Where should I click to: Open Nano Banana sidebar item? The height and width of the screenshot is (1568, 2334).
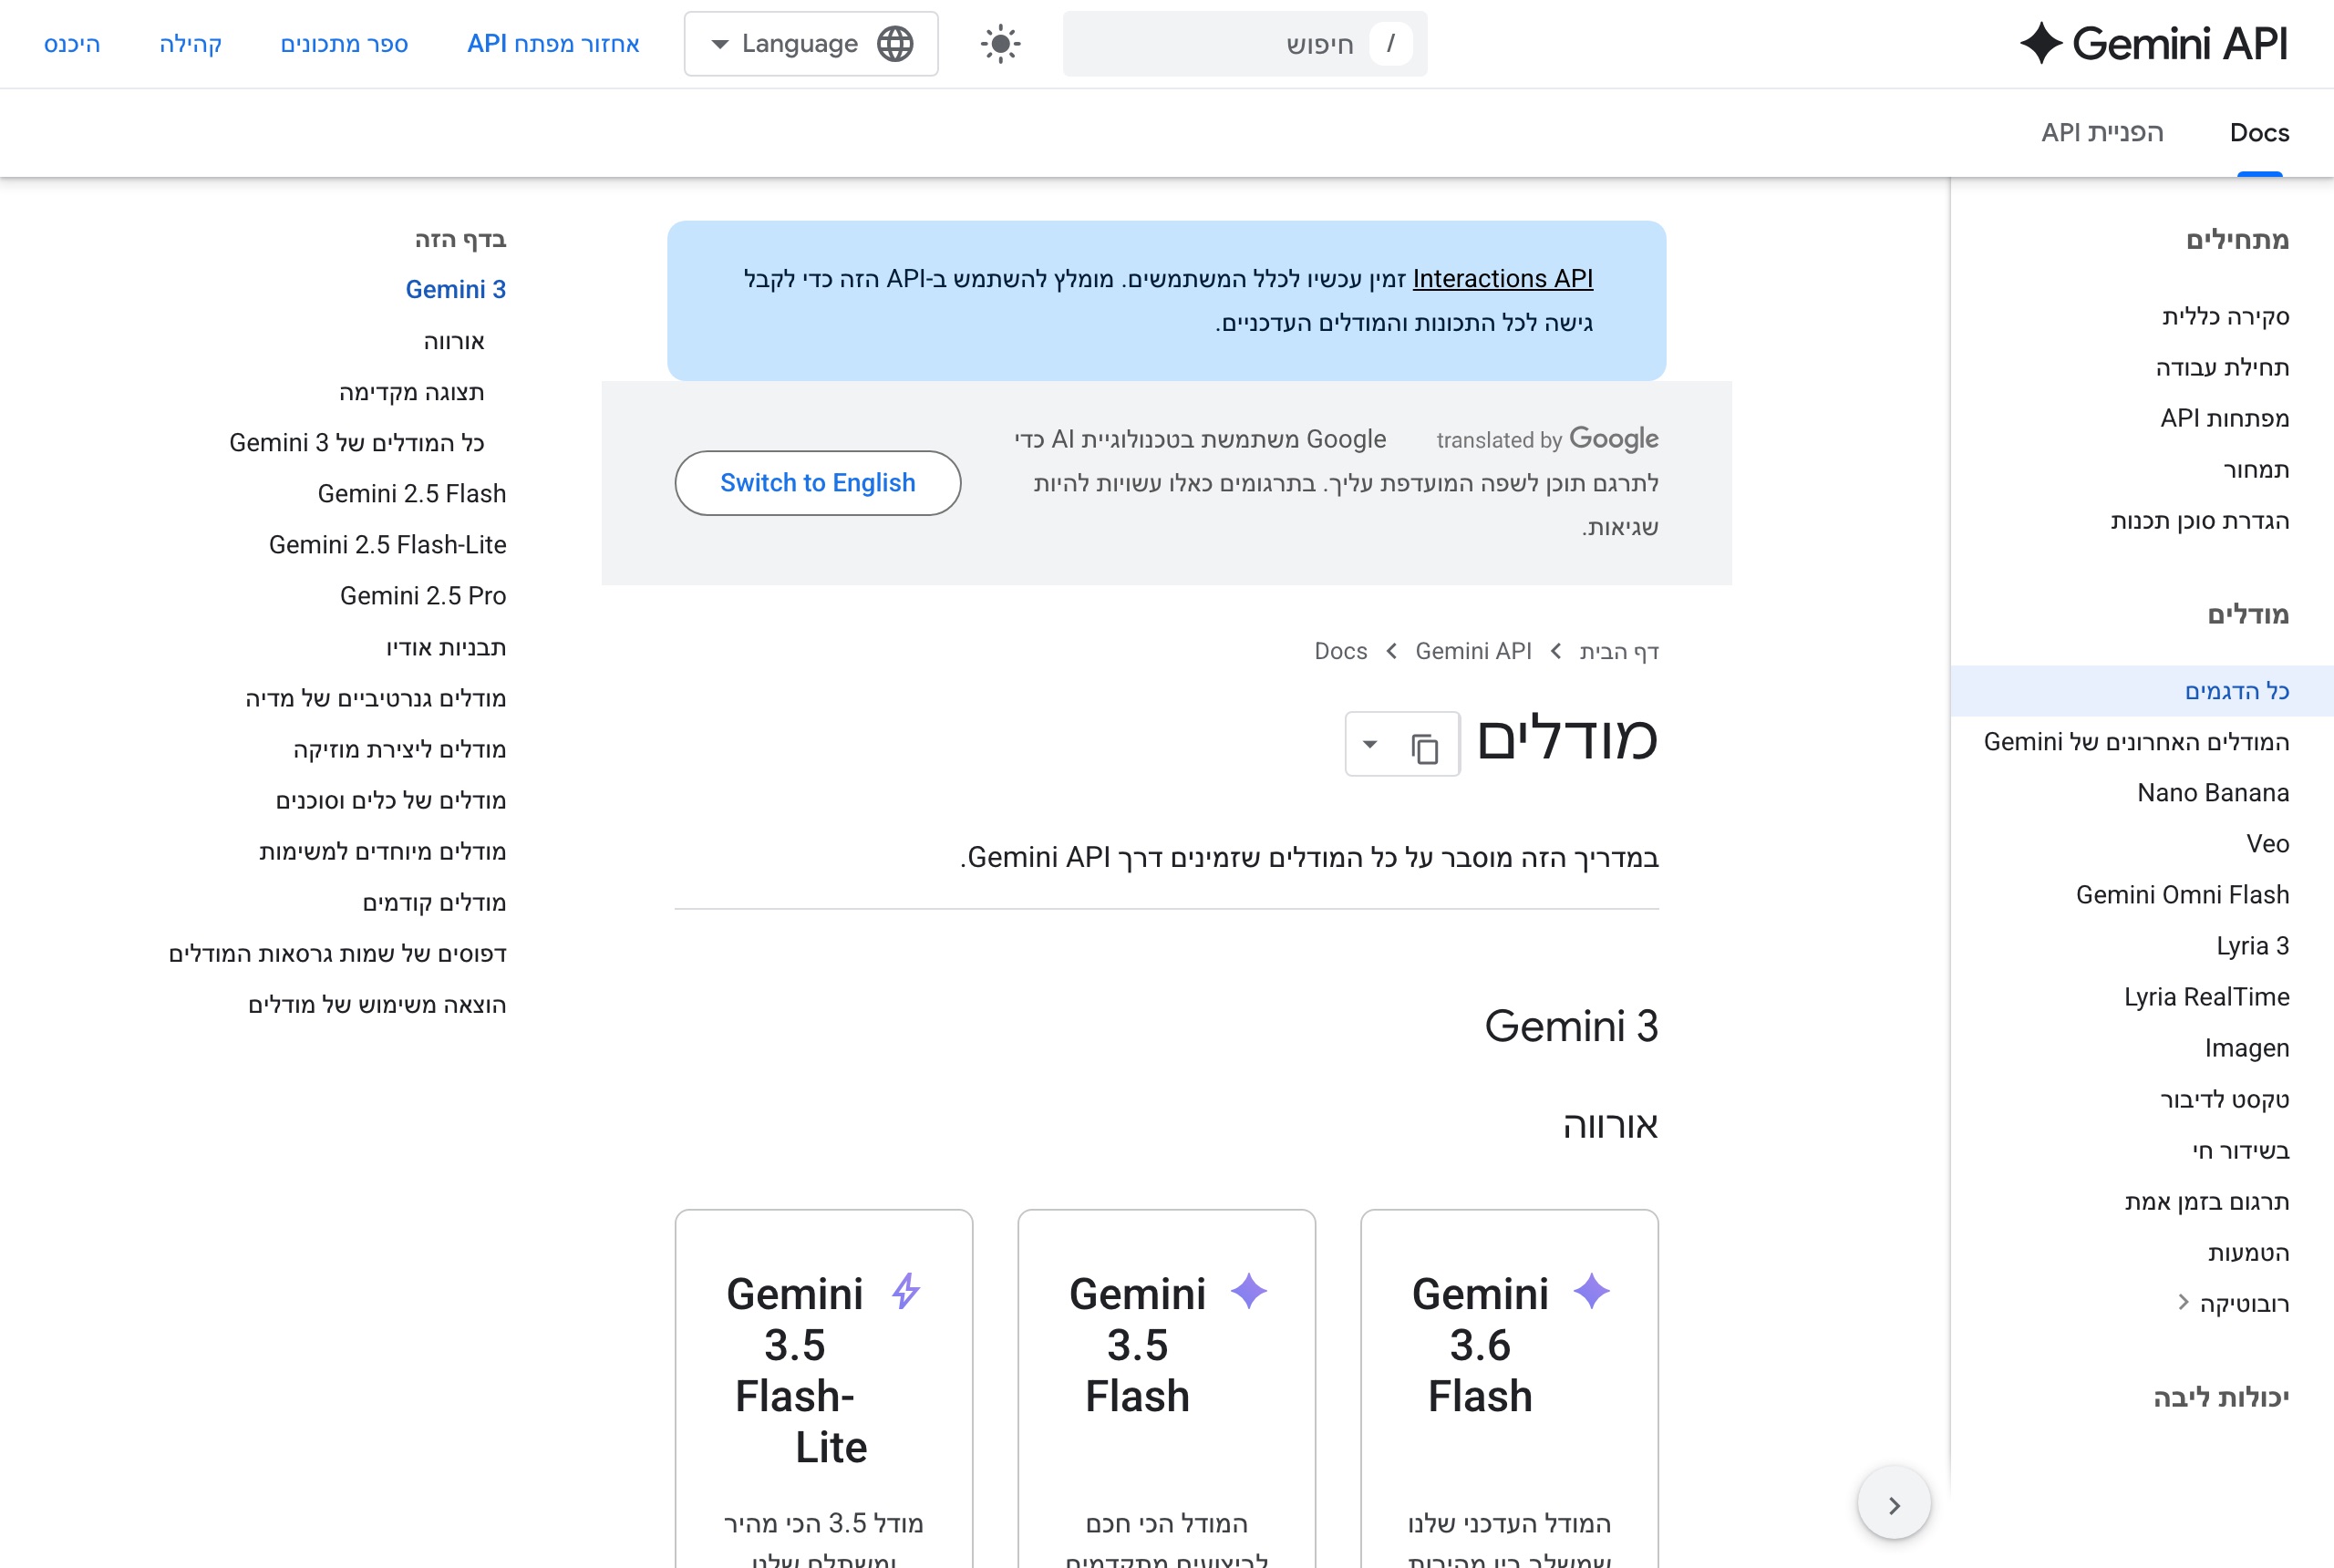pyautogui.click(x=2213, y=793)
